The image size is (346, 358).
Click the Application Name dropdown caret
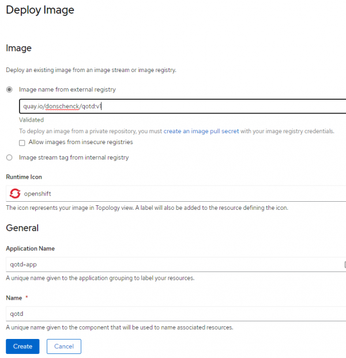(344, 265)
